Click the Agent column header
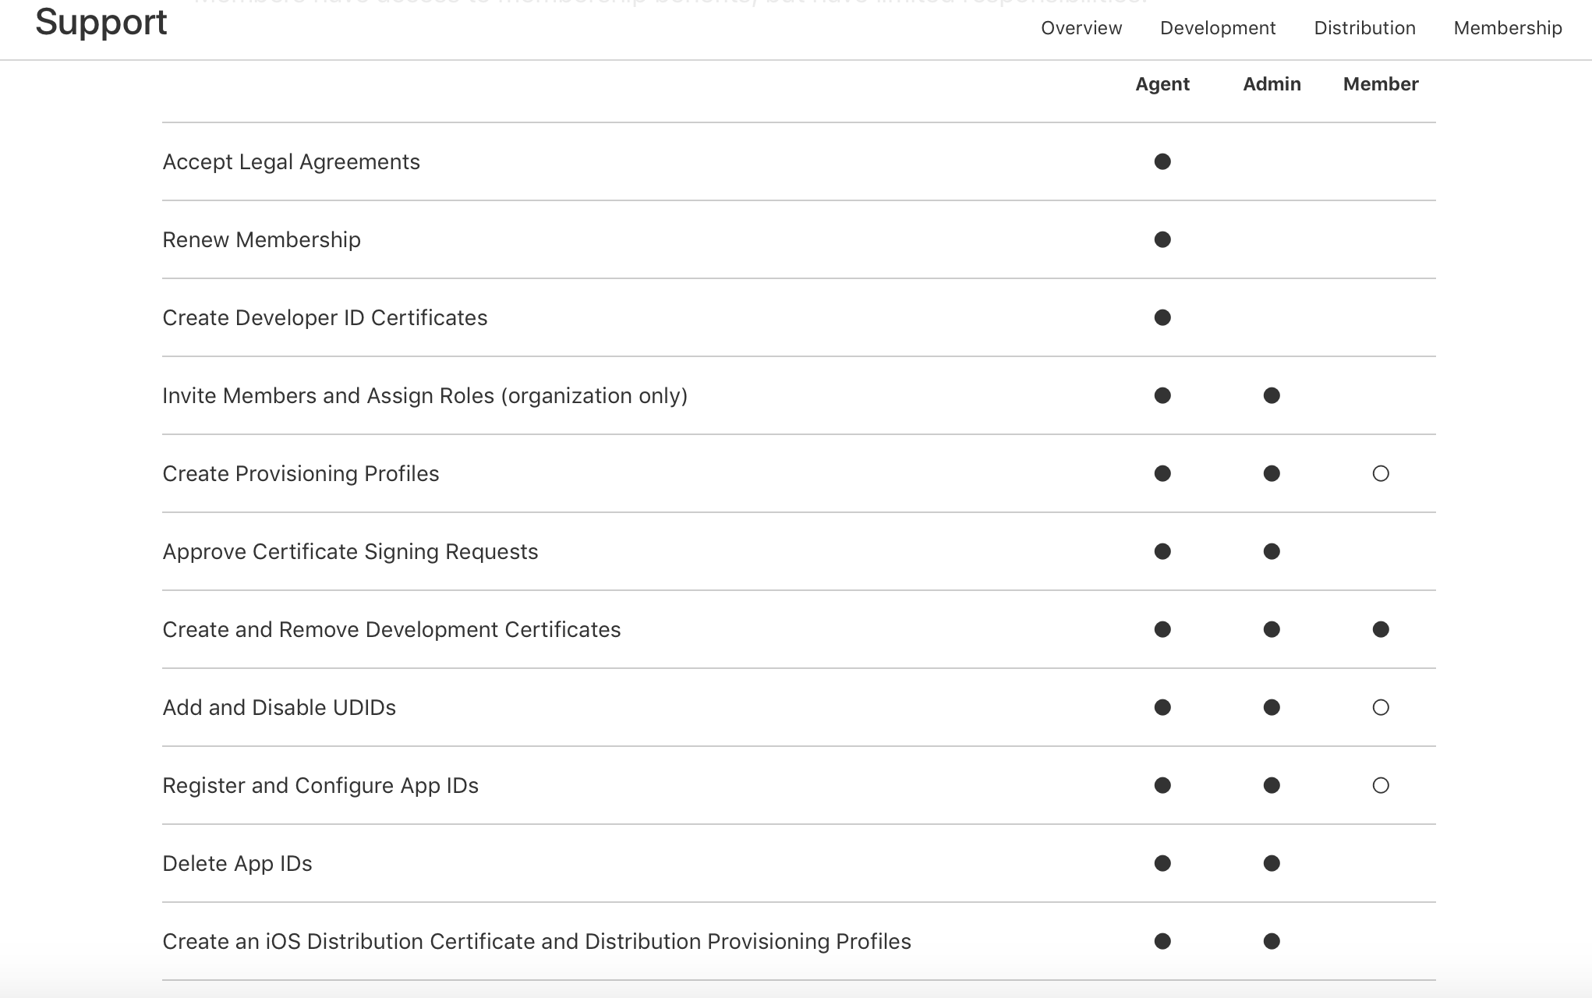Screen dimensions: 1592x998 pos(1162,84)
